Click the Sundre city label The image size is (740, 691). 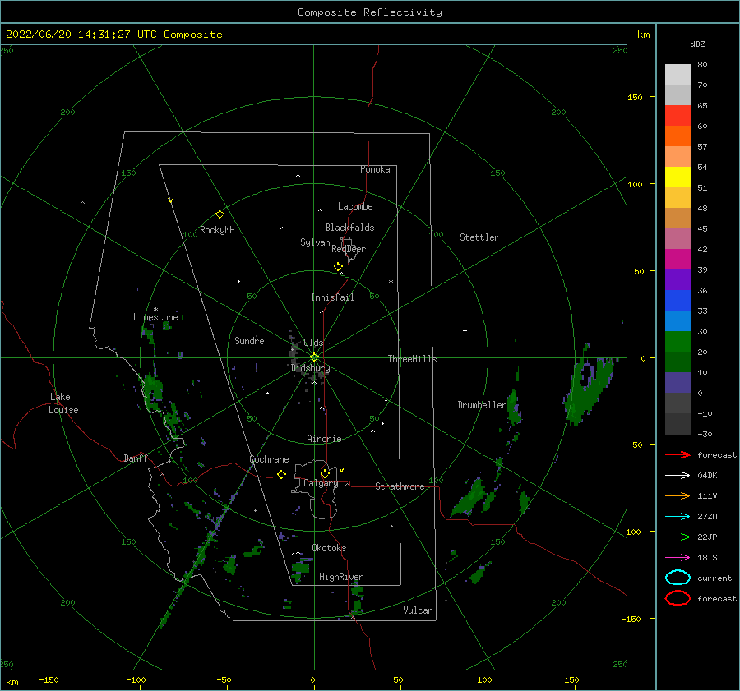249,340
